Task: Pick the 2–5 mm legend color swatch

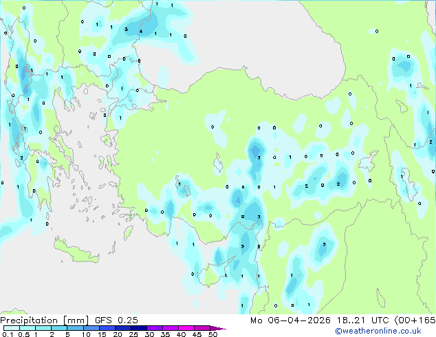Action: 59,328
